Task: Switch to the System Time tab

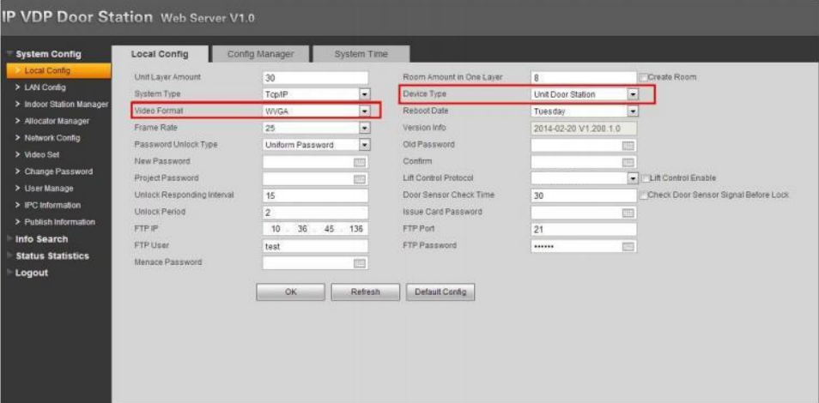Action: pyautogui.click(x=361, y=54)
